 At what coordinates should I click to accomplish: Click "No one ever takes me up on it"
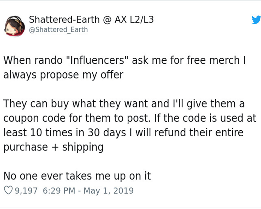coord(77,176)
